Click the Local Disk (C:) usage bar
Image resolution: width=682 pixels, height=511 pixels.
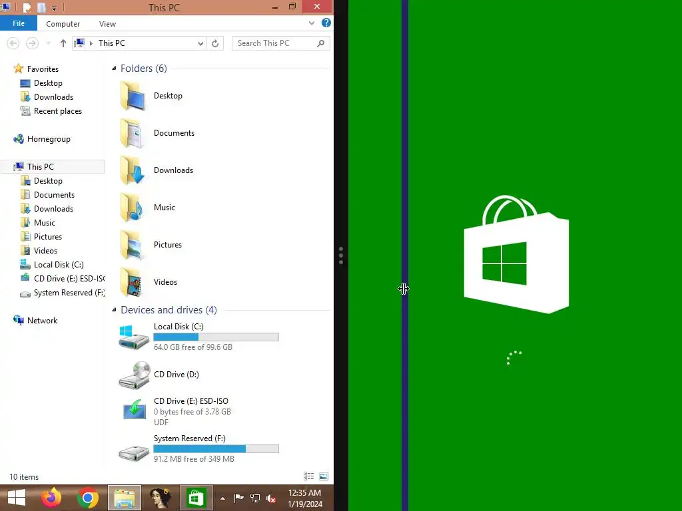(x=216, y=337)
